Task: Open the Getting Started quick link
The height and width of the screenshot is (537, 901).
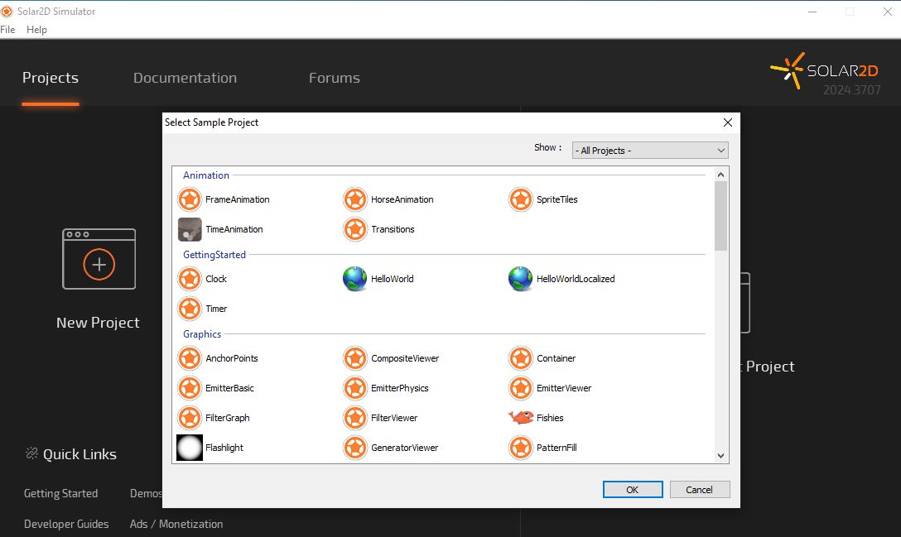Action: click(x=61, y=493)
